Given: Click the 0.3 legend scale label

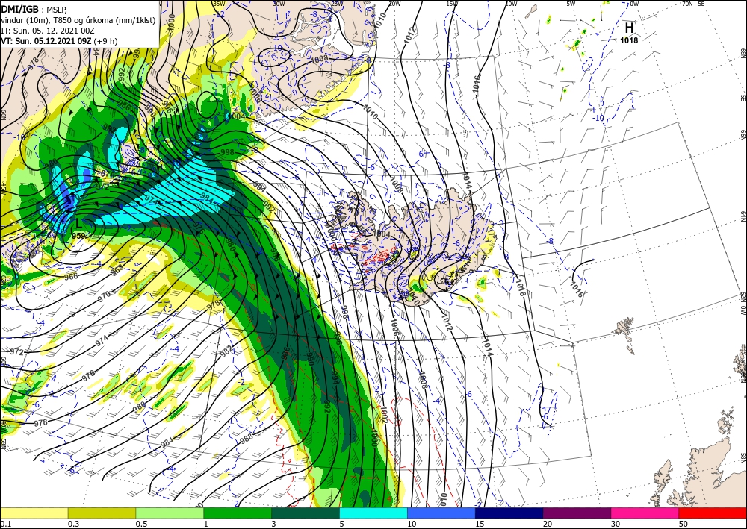Looking at the screenshot, I should (73, 524).
